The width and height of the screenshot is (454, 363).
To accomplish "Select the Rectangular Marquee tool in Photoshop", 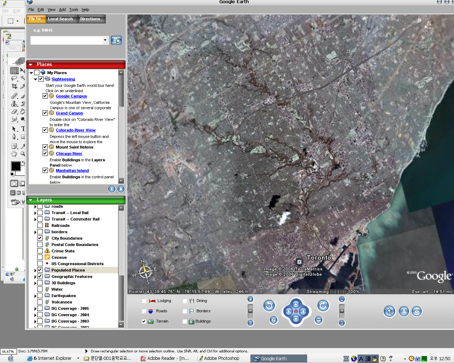I will 14,71.
